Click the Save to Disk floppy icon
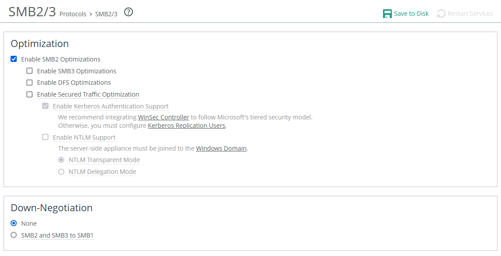Viewport: 501px width, 256px height. pyautogui.click(x=387, y=14)
